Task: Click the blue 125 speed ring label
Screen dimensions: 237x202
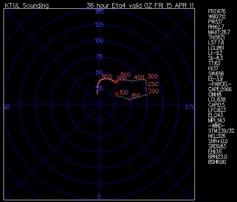Action: click(99, 25)
